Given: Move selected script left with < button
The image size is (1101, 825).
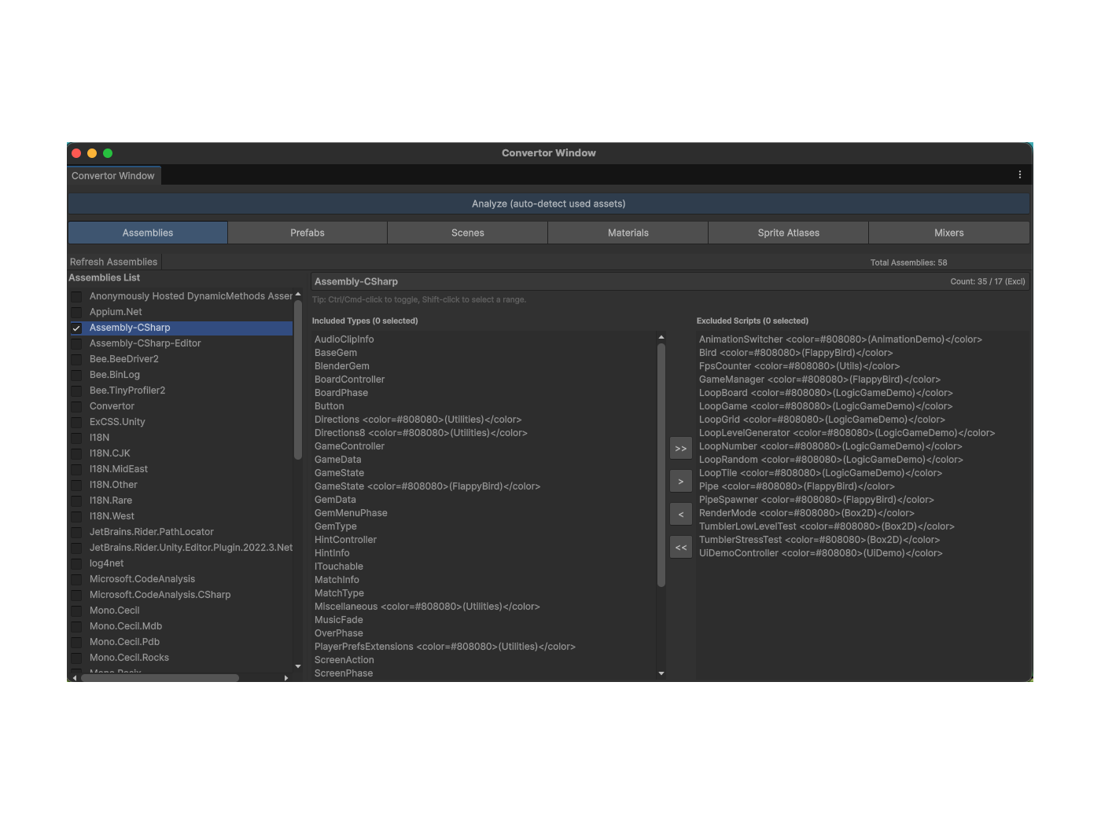Looking at the screenshot, I should point(681,515).
